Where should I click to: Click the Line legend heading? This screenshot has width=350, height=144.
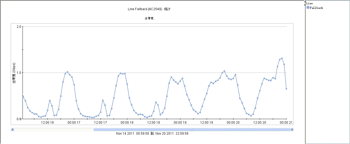click(309, 3)
